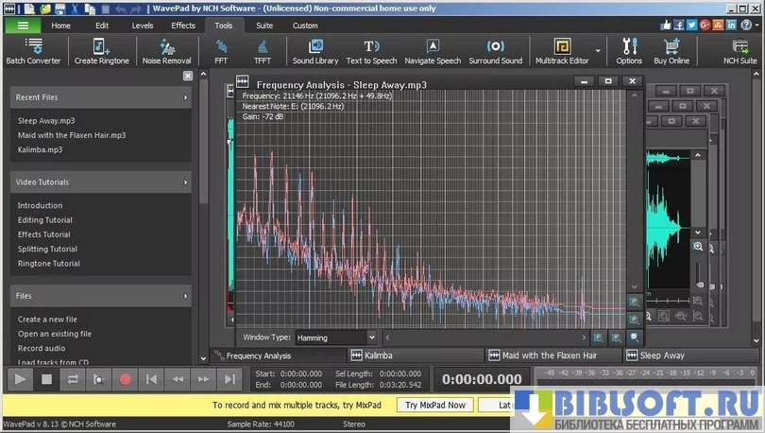This screenshot has width=765, height=433.
Task: Click the Try MixPad Now button
Action: click(x=435, y=405)
